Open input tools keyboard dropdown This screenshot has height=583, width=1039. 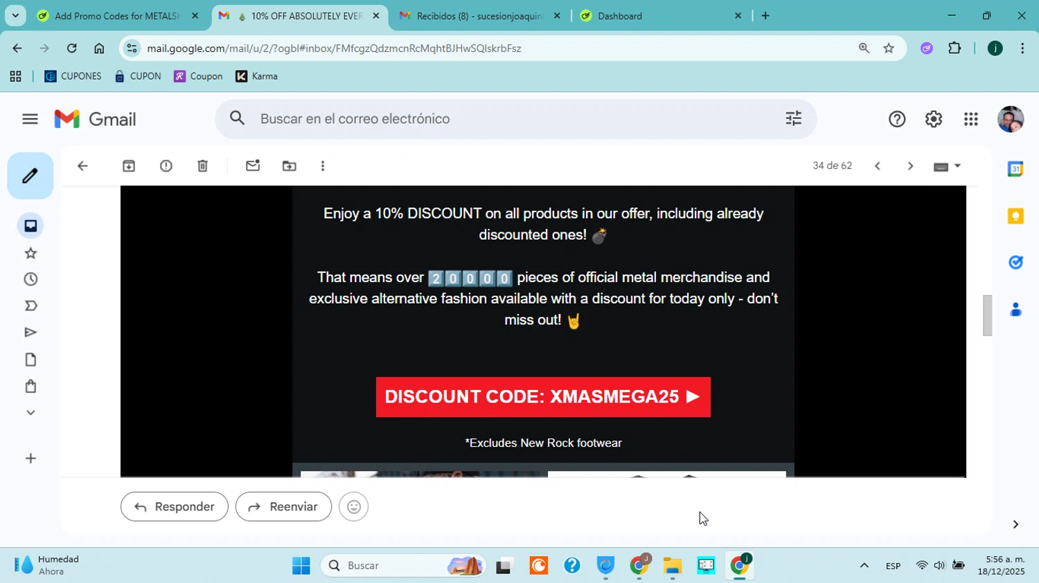(x=948, y=167)
